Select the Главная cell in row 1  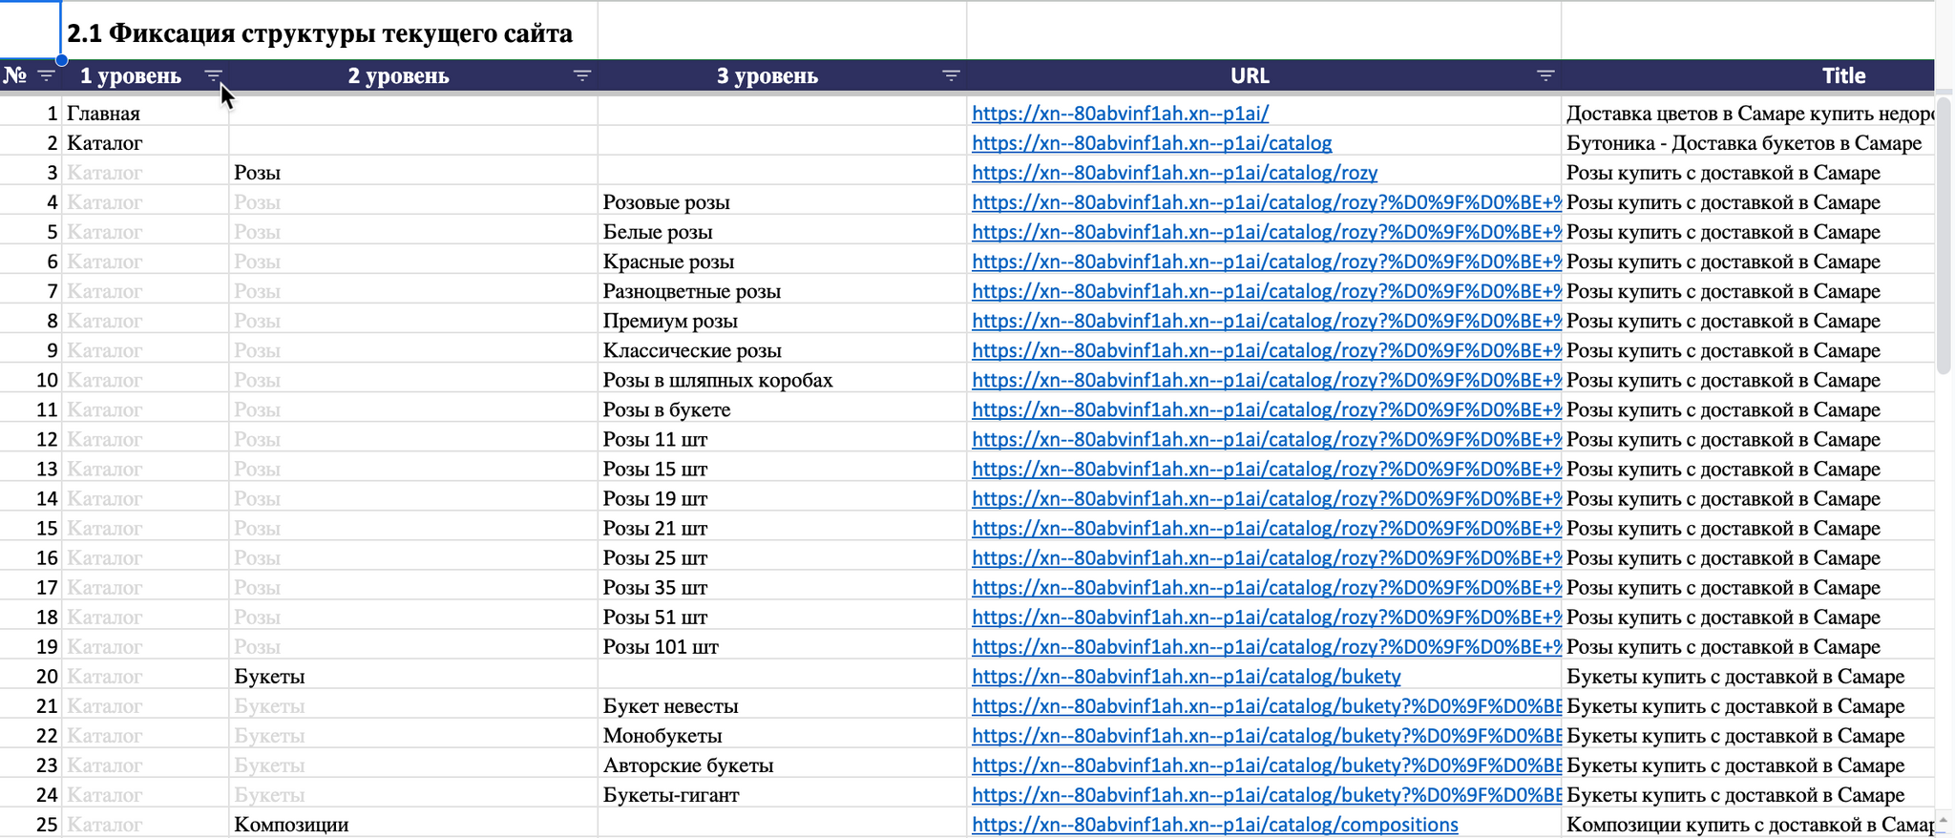(145, 114)
